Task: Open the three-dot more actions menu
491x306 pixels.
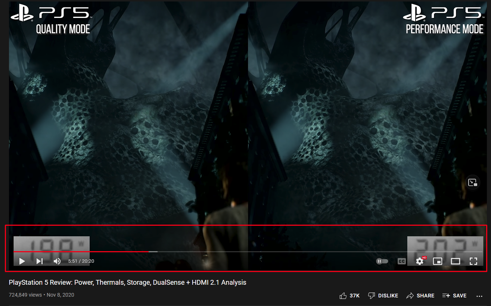Action: pos(480,296)
